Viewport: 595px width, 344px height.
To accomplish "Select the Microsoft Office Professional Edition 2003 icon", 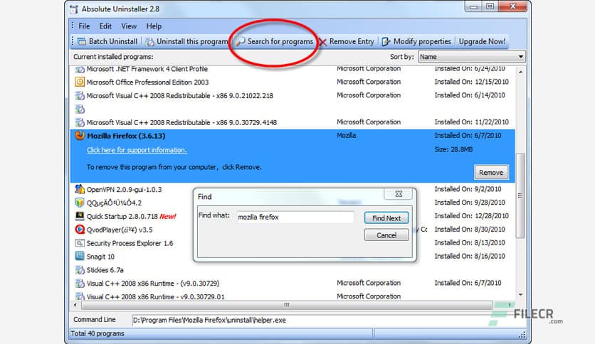I will tap(79, 82).
